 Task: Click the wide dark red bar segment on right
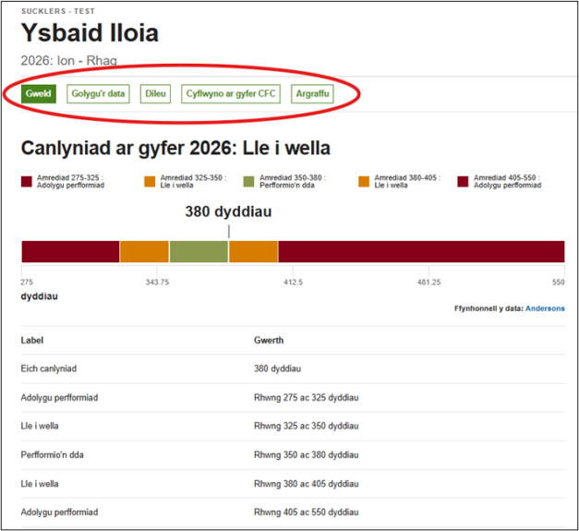[420, 251]
